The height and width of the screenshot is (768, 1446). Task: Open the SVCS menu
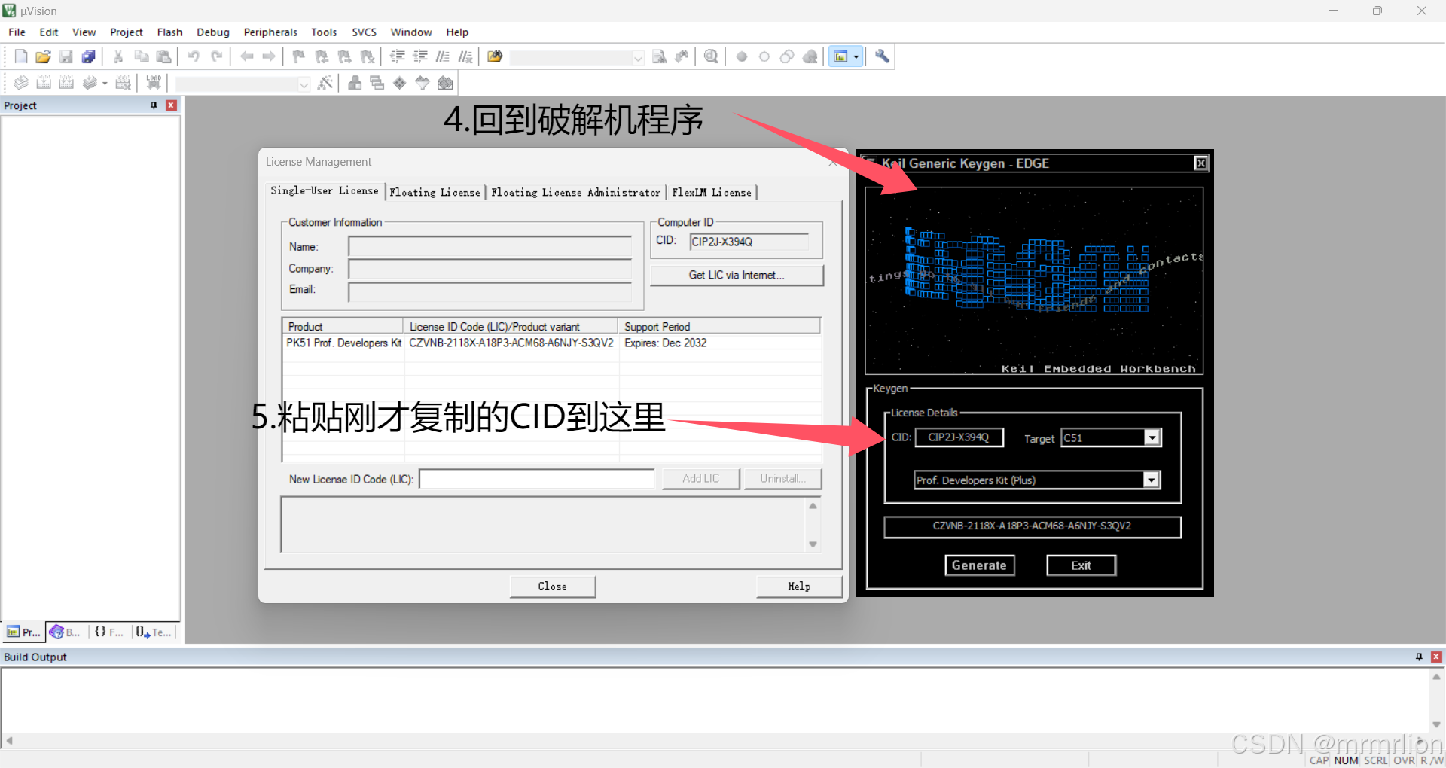tap(365, 32)
